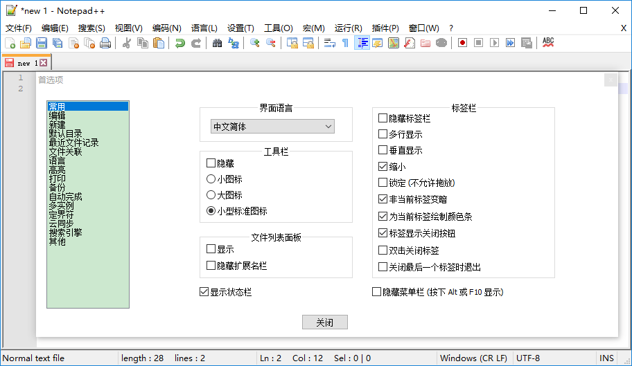Image resolution: width=632 pixels, height=366 pixels.
Task: Open the 插件(P) menu
Action: 385,28
